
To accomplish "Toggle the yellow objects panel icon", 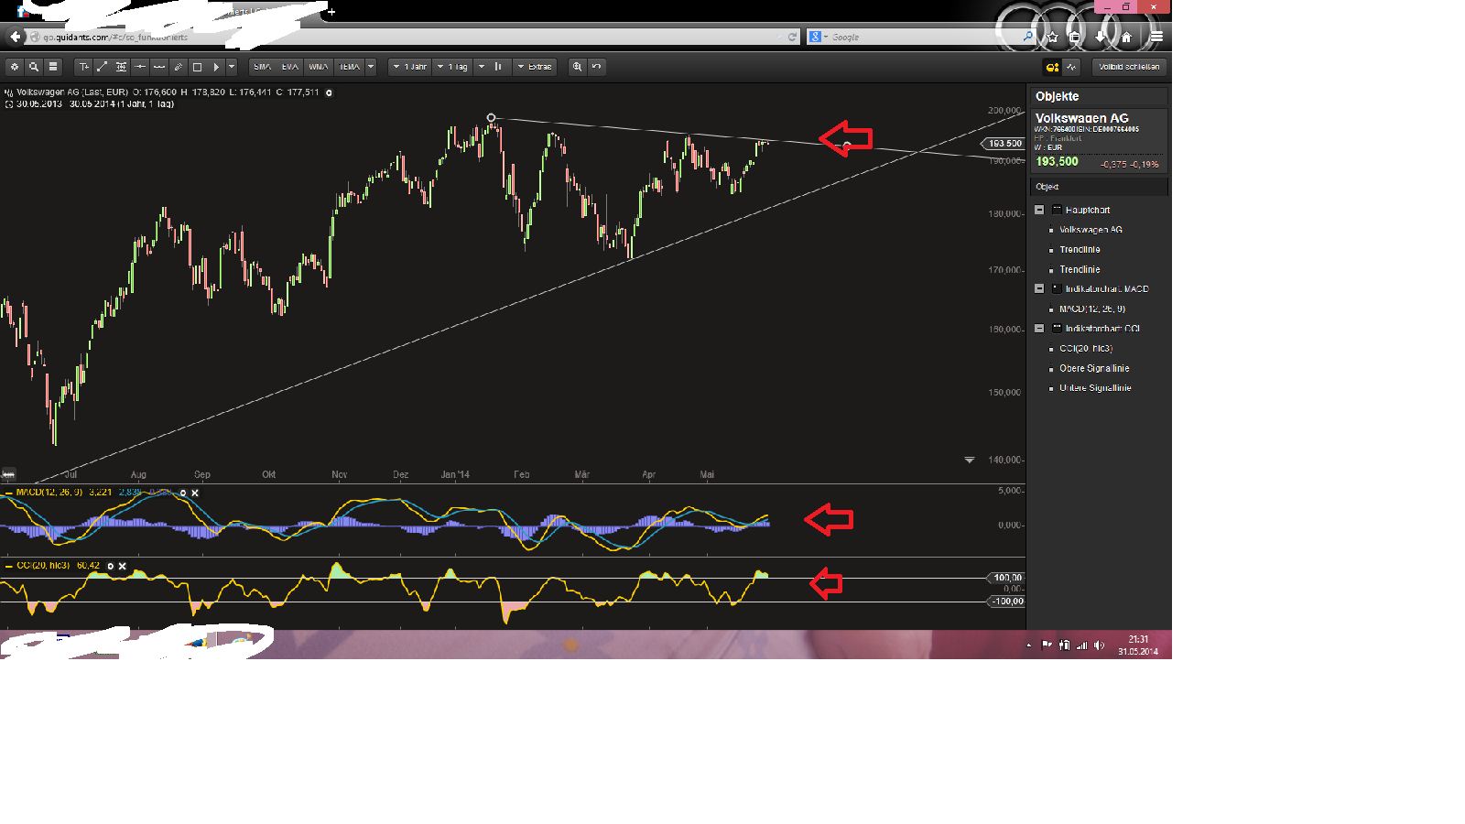I will [x=1052, y=67].
